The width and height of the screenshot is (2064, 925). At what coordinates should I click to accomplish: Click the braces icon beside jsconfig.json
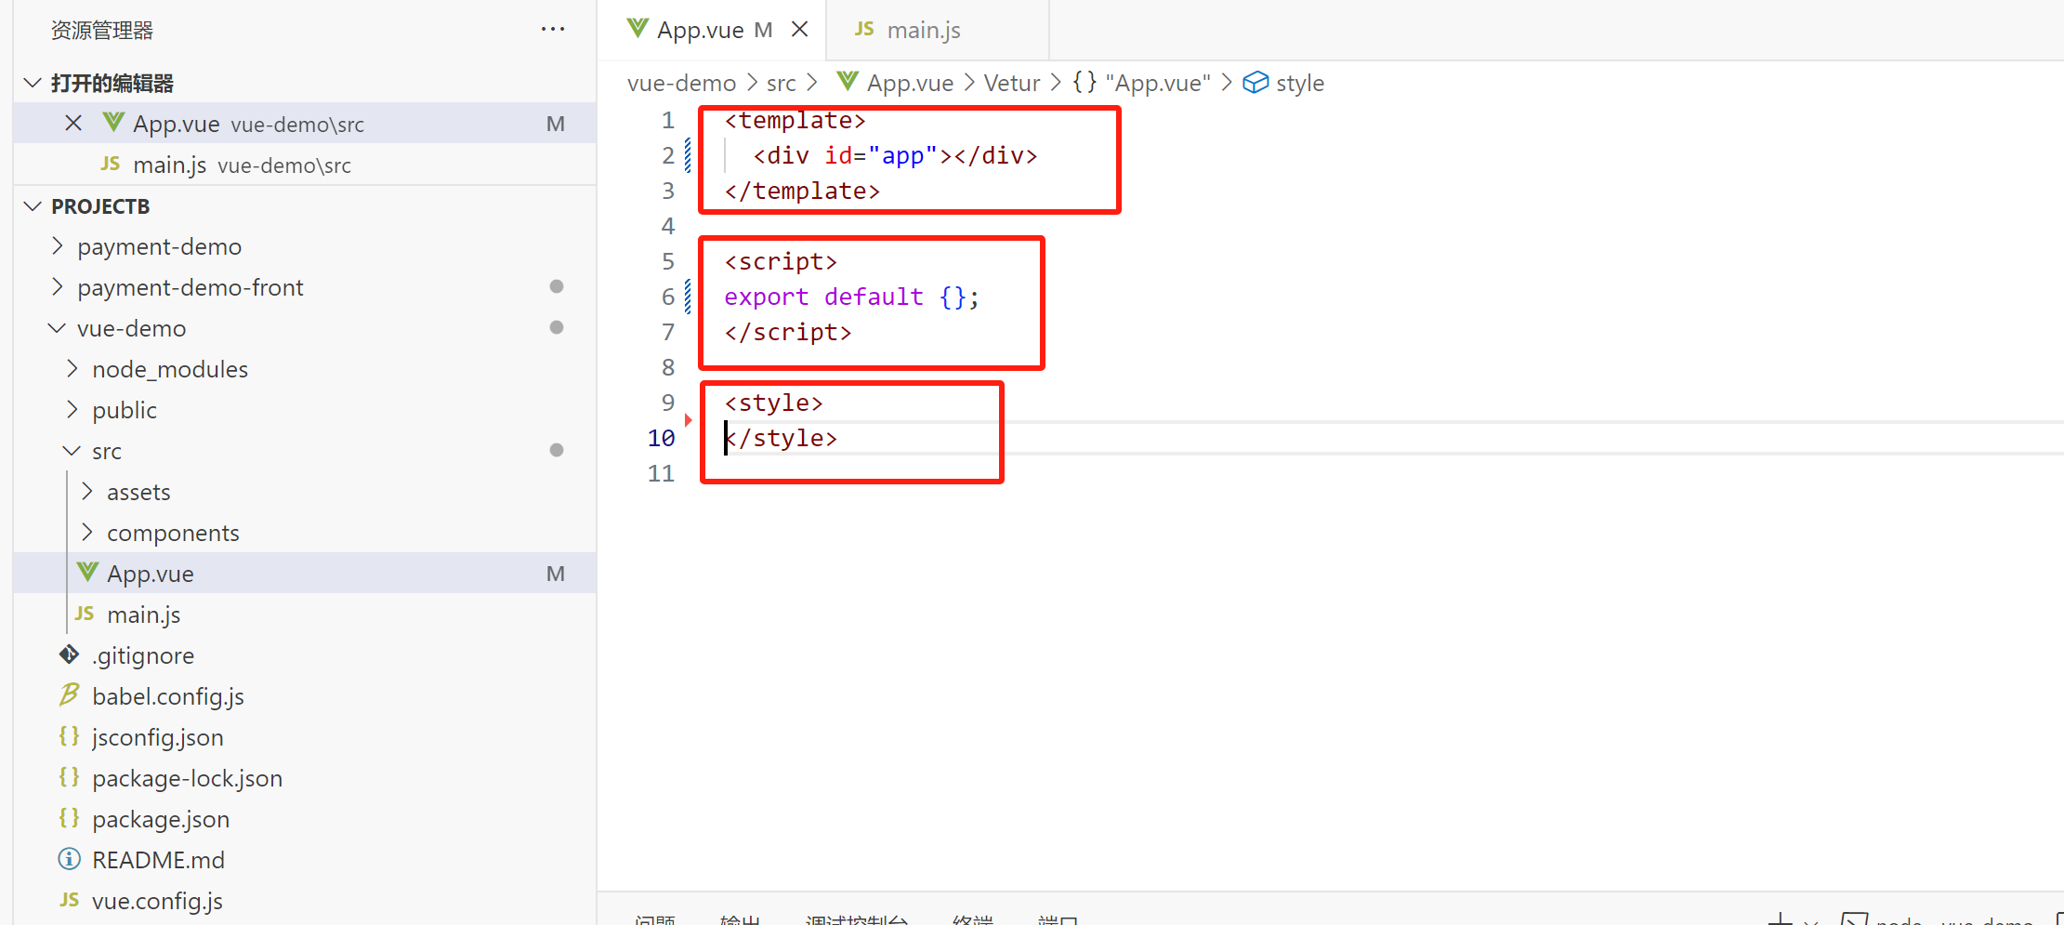[x=69, y=736]
